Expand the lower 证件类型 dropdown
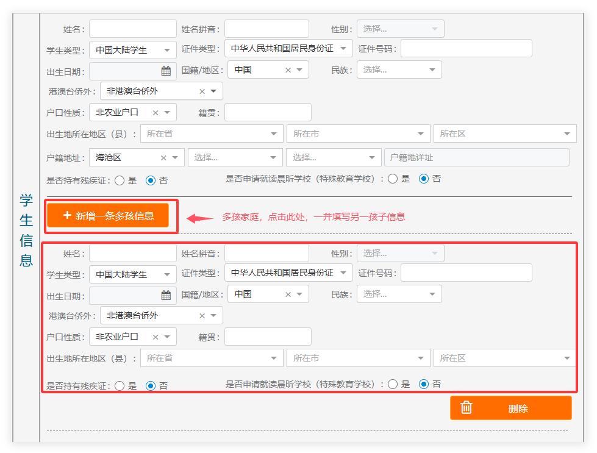The height and width of the screenshot is (453, 597). click(288, 273)
